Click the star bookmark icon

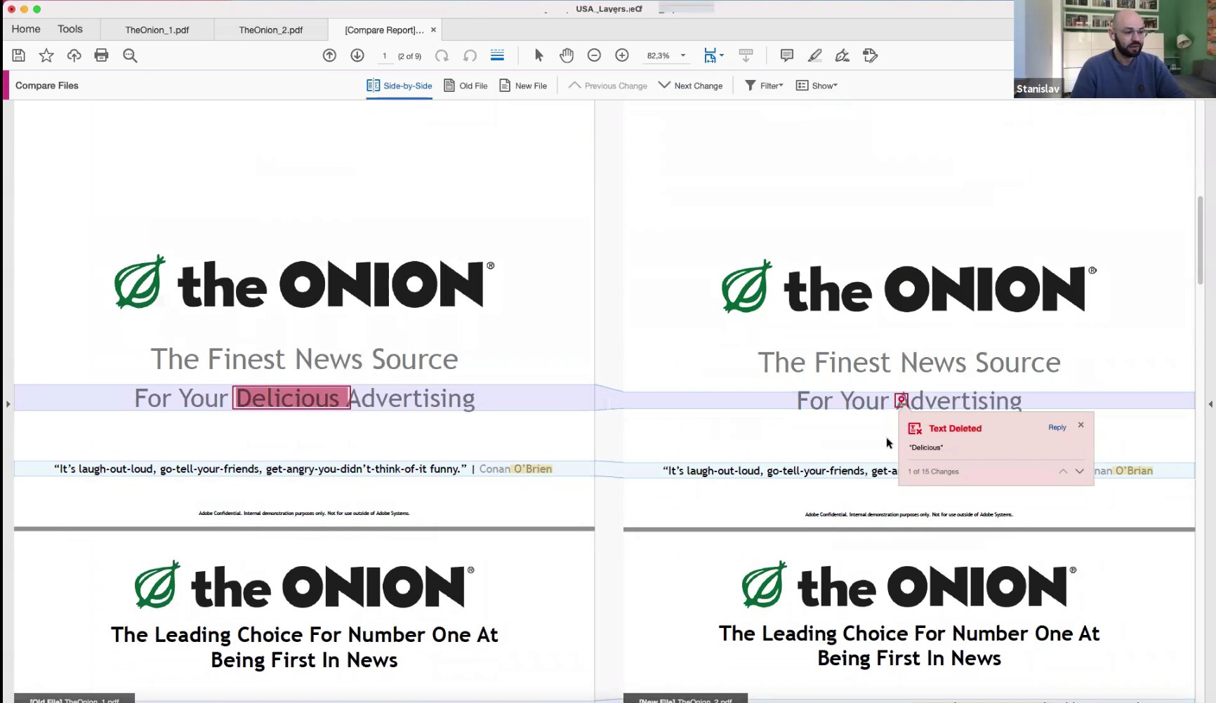(x=46, y=55)
